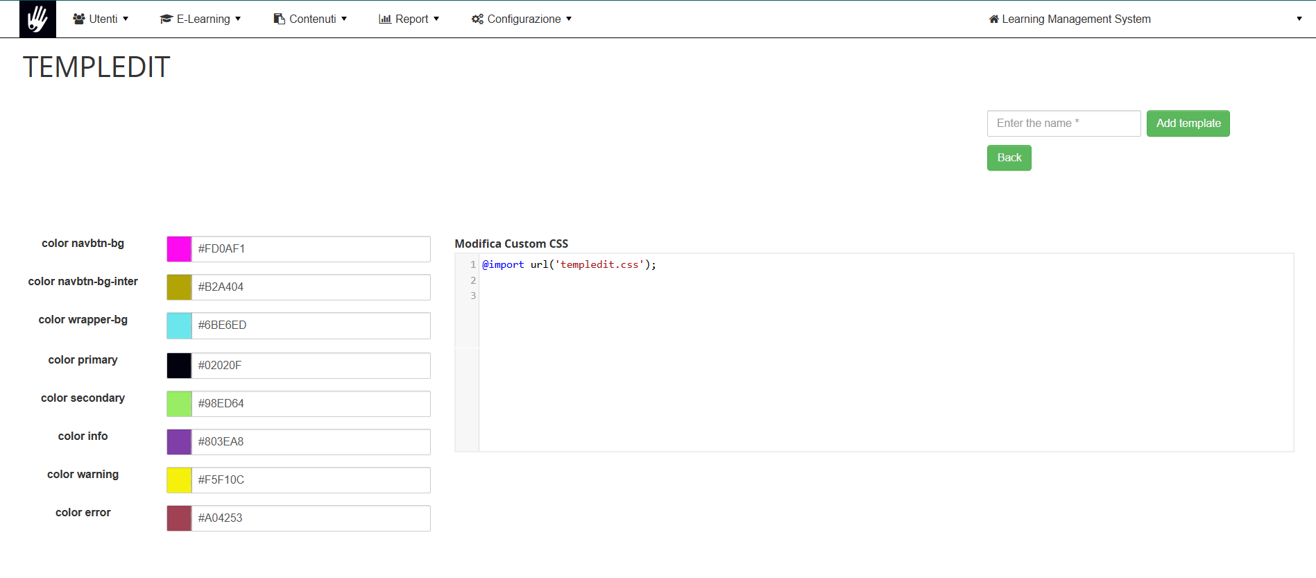Open the E-Learning menu

point(200,19)
